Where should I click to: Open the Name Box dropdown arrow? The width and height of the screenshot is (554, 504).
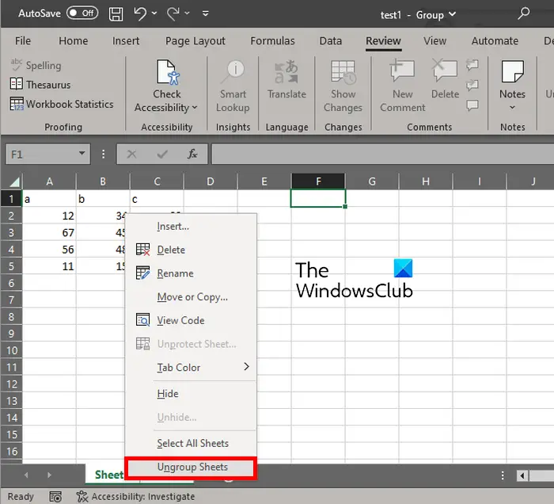(82, 154)
